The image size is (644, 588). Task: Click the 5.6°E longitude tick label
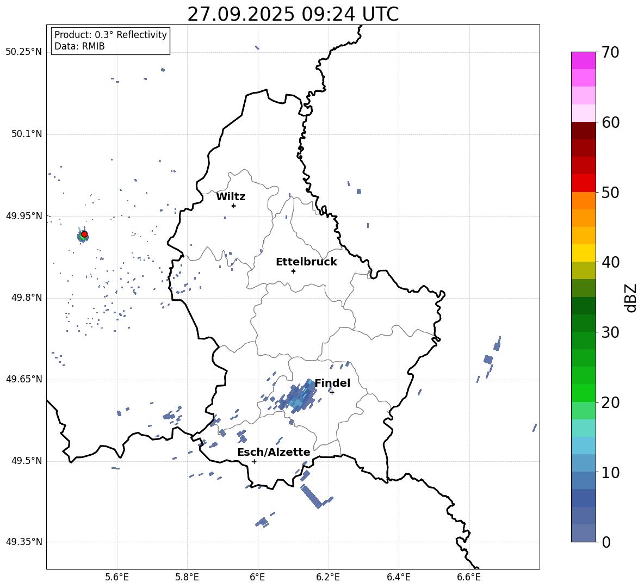(x=117, y=577)
